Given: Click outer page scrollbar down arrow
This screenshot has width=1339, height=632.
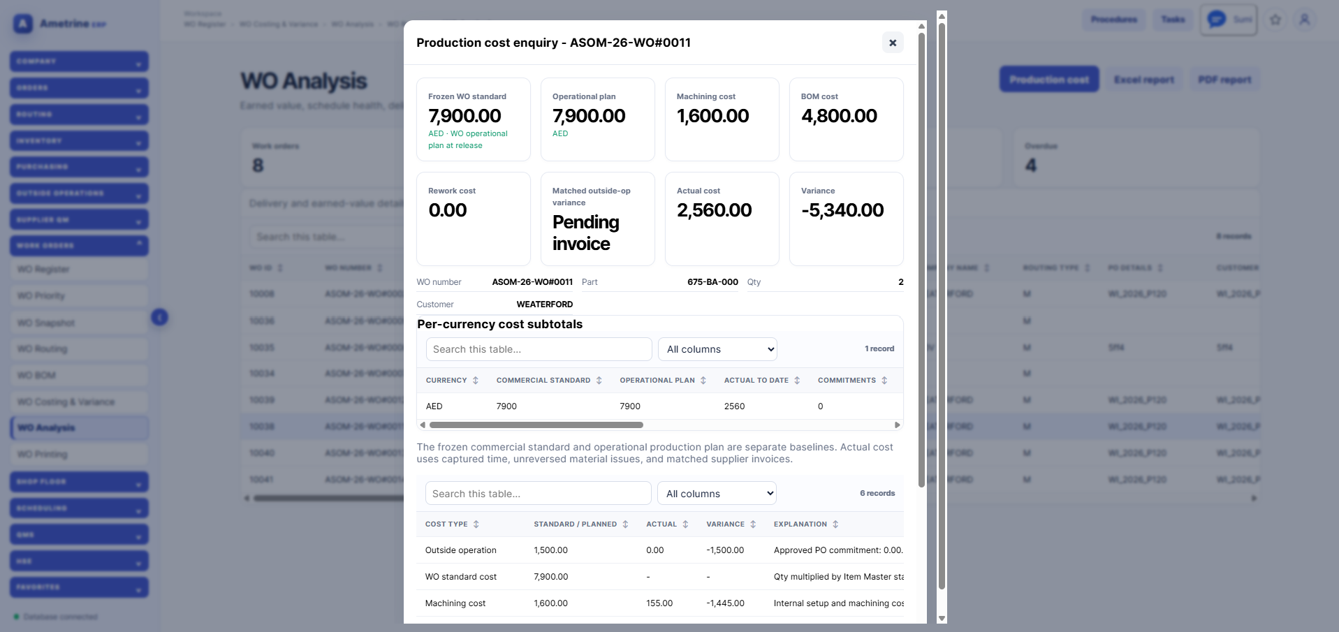Looking at the screenshot, I should click(942, 618).
